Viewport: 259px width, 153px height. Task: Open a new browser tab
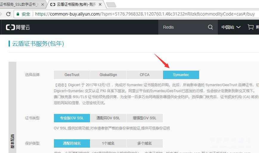tap(111, 5)
